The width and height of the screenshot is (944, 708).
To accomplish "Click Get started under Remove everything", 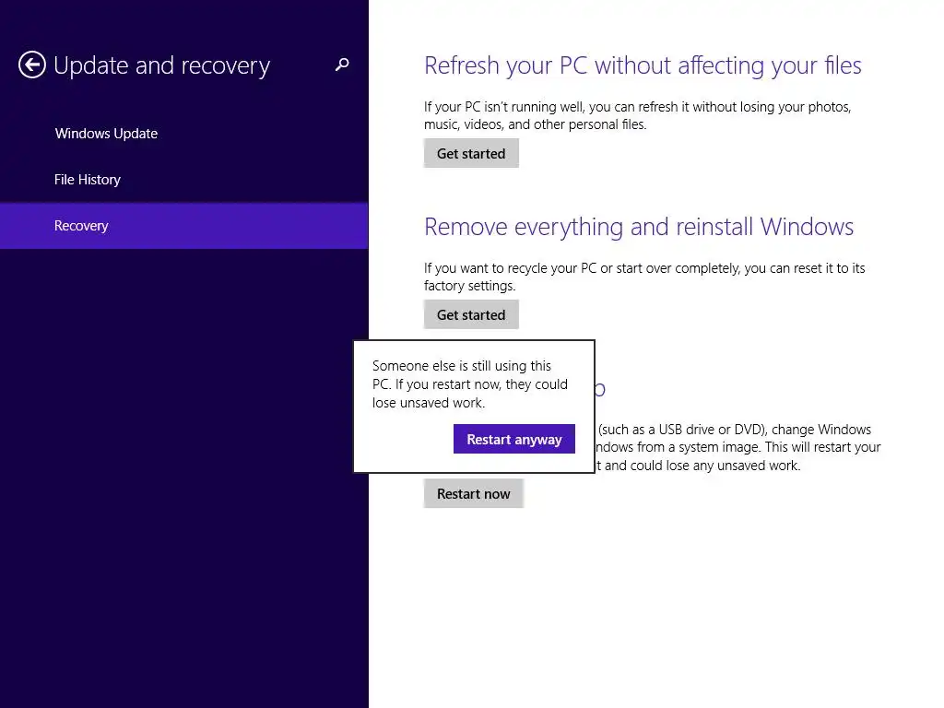I will click(471, 315).
